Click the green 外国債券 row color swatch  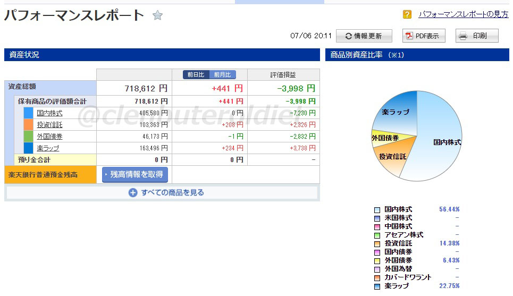pyautogui.click(x=29, y=137)
